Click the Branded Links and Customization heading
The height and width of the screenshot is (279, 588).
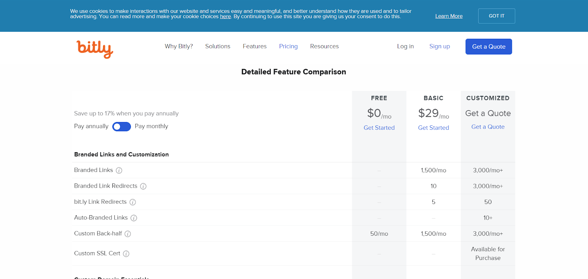point(122,154)
